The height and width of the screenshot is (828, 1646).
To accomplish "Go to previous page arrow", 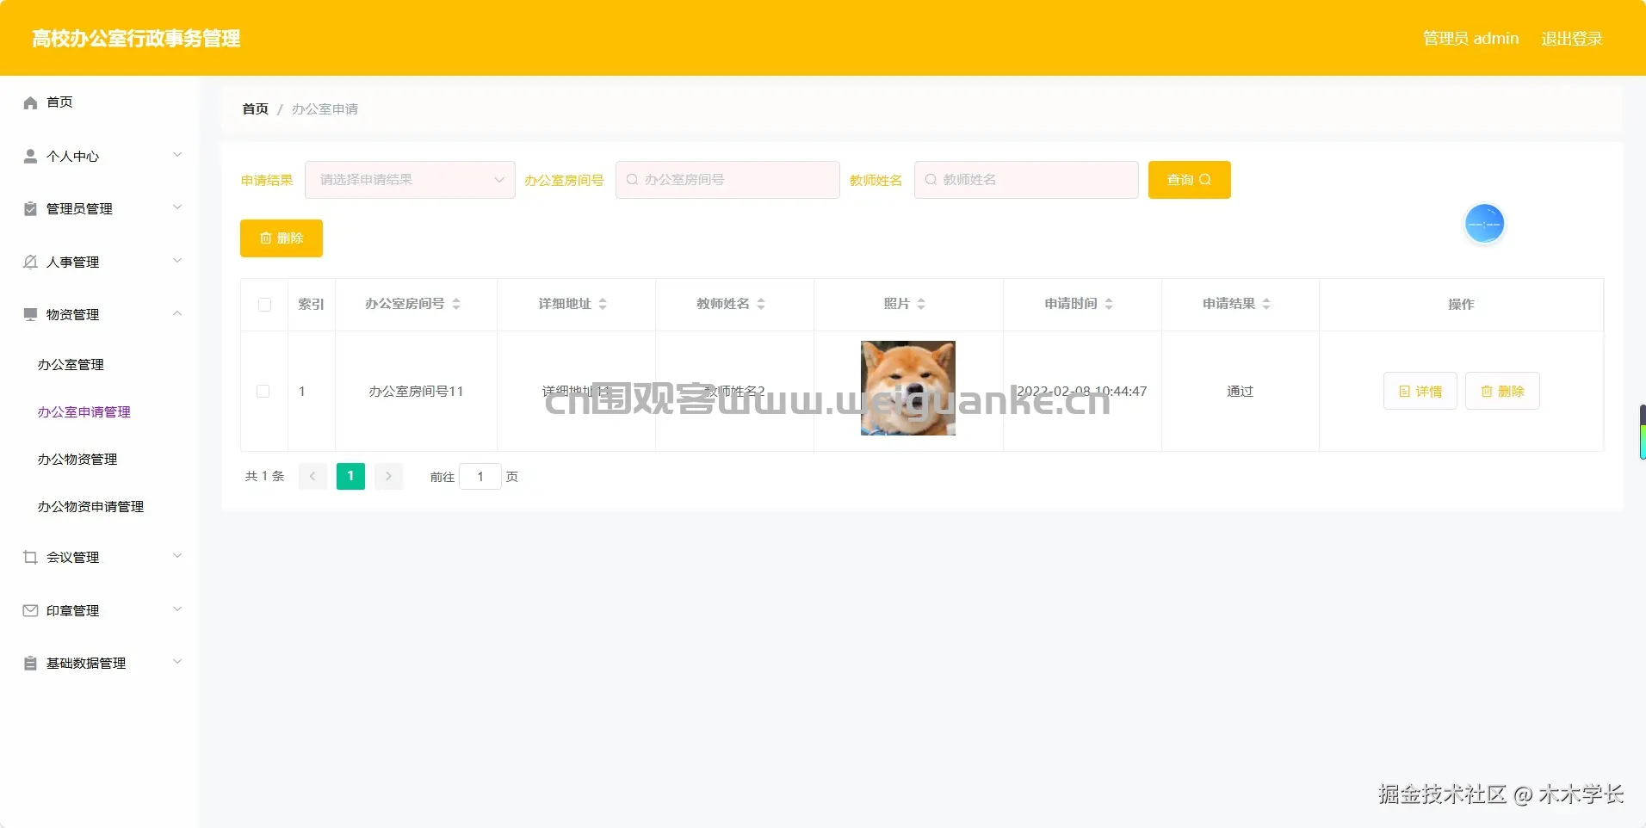I will click(x=312, y=476).
